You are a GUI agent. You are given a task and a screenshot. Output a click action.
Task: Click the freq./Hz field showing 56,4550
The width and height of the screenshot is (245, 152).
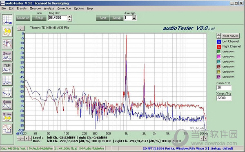point(58,18)
